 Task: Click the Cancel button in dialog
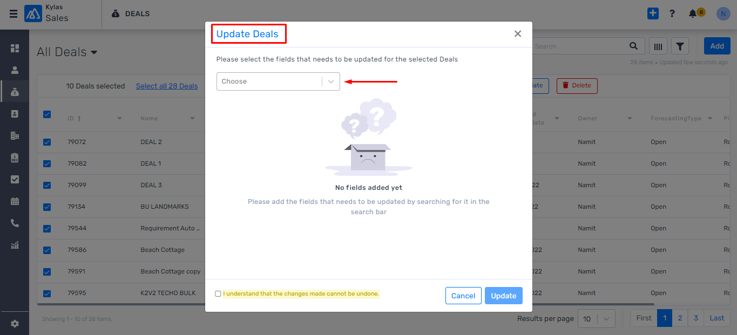(x=463, y=296)
